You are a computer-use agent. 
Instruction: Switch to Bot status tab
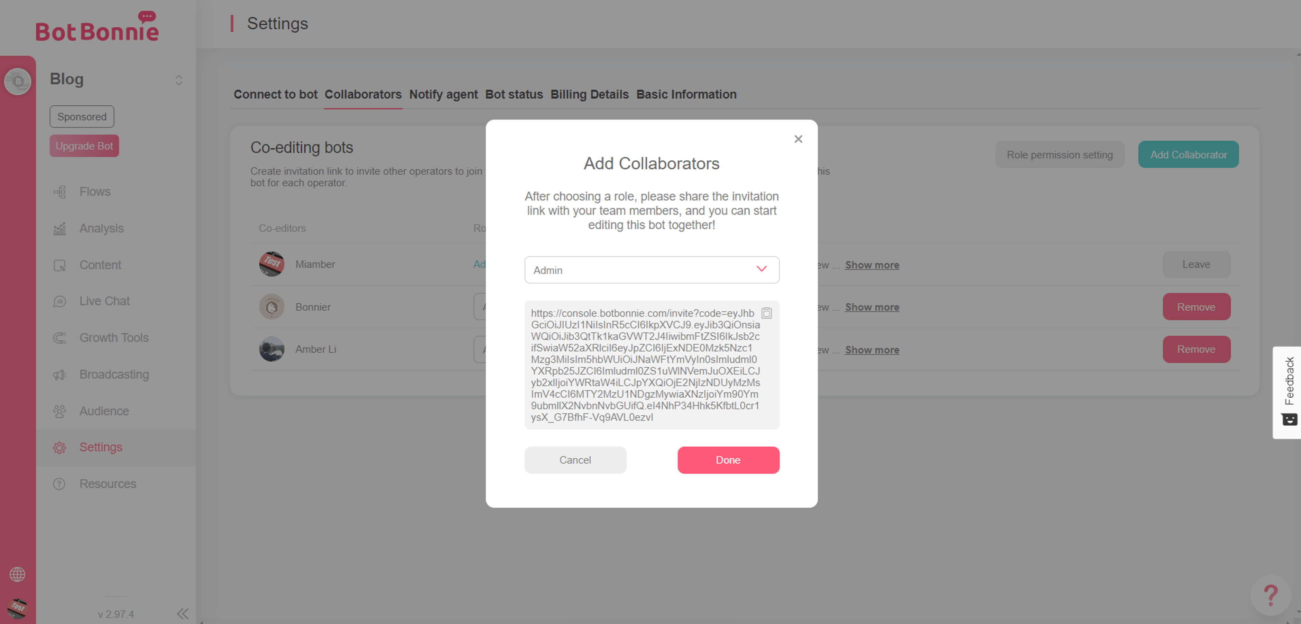(514, 94)
